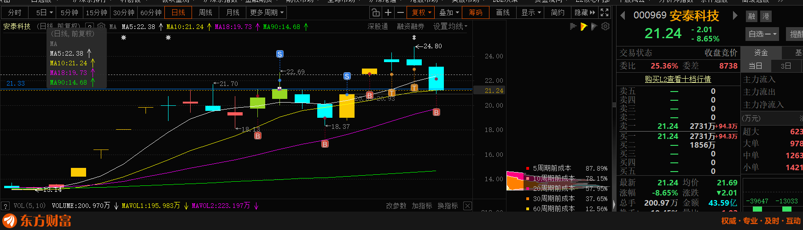Go to next stock arrow
The image size is (803, 230).
[735, 16]
